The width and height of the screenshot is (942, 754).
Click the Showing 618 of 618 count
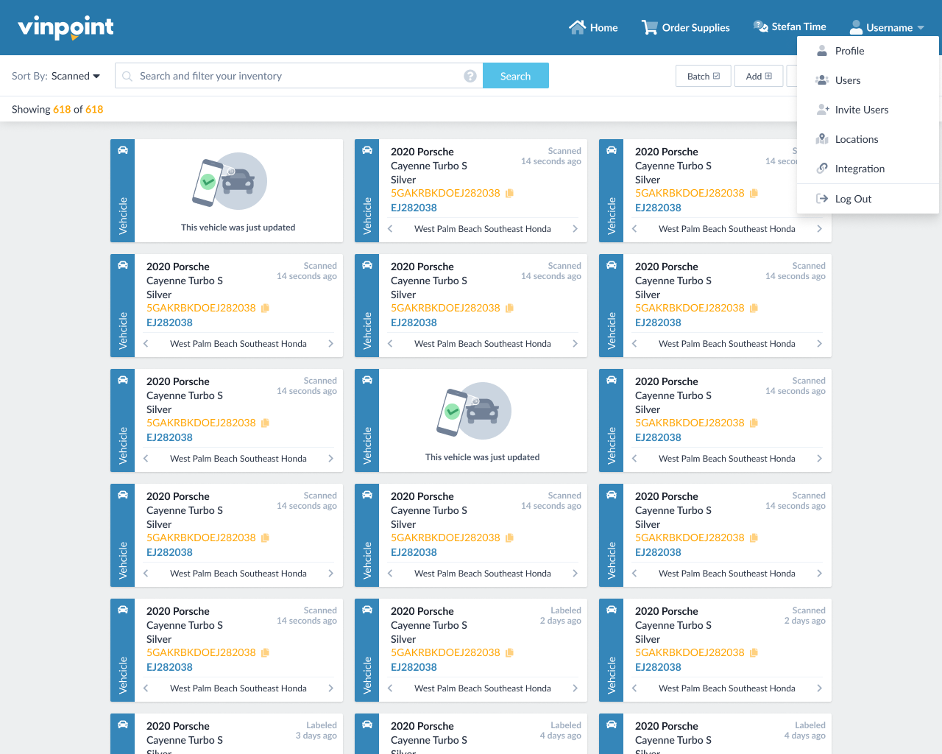tap(57, 109)
